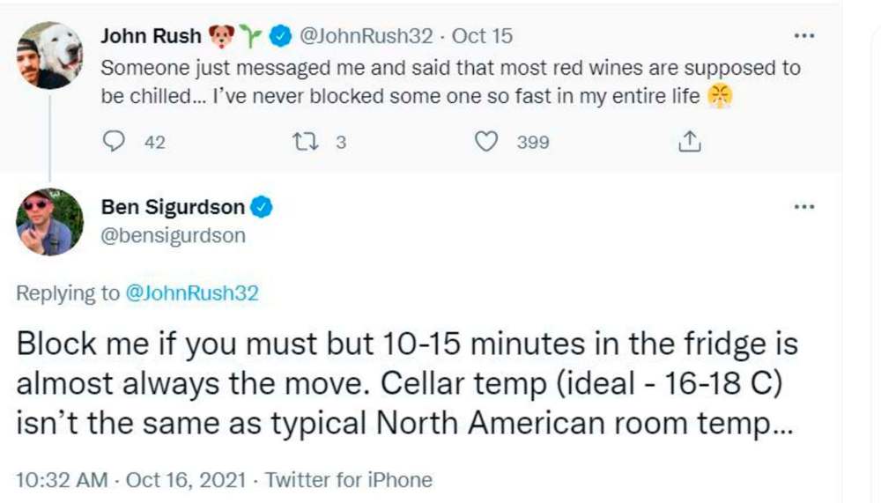Click the 10:32 AM · Oct 16, 2021 timestamp
This screenshot has height=503, width=881.
coord(132,480)
